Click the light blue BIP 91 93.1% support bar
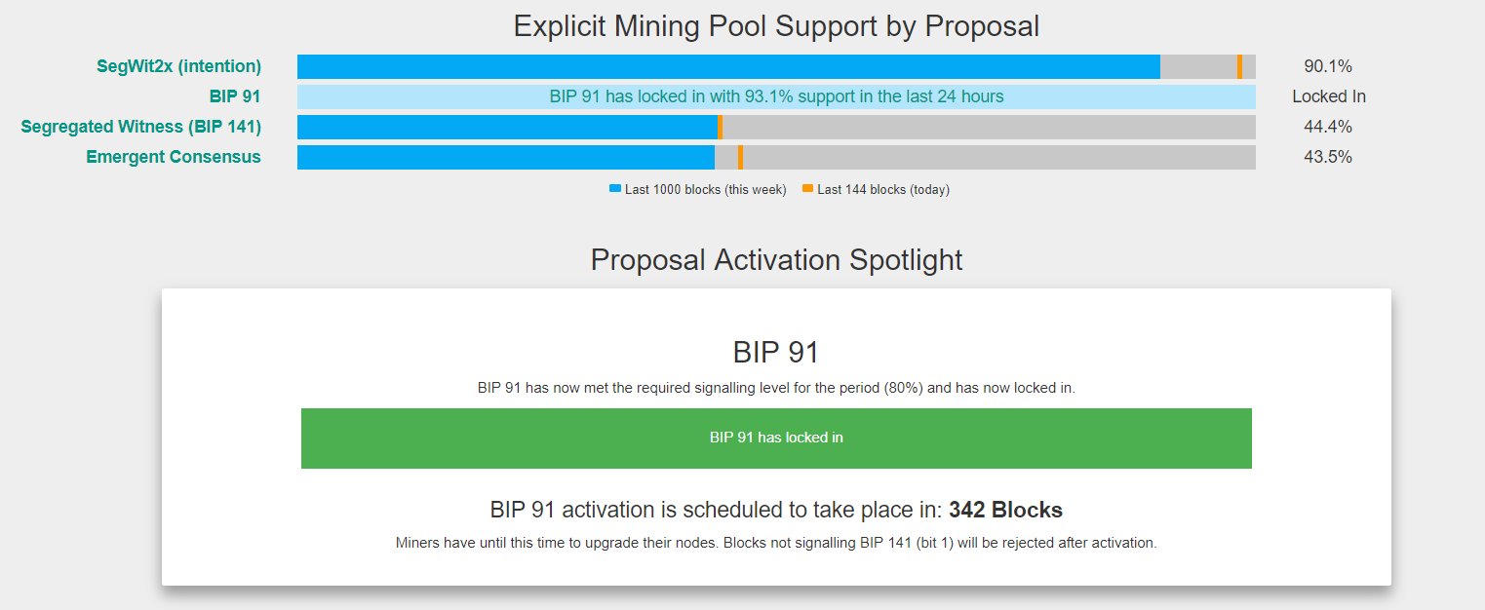This screenshot has height=610, width=1485. [x=776, y=96]
